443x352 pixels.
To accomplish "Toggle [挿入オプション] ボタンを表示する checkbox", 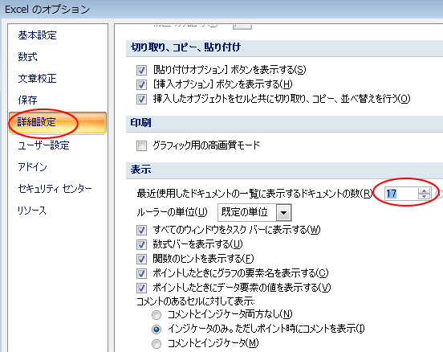I will point(141,84).
